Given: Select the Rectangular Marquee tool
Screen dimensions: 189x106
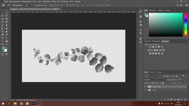Looking at the screenshot, I should (x=6, y=12).
